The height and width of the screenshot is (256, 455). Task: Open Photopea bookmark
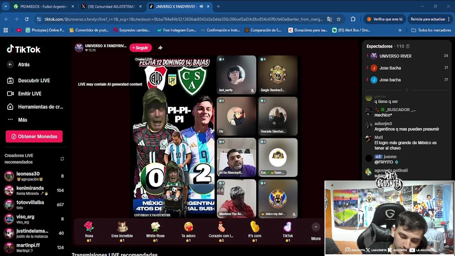[45, 30]
